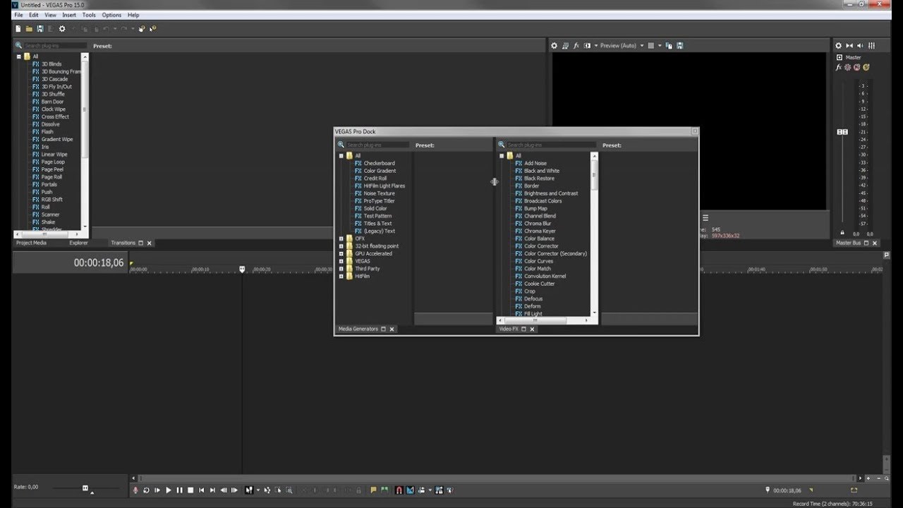This screenshot has width=903, height=508.
Task: Open the Tools menu
Action: (89, 15)
